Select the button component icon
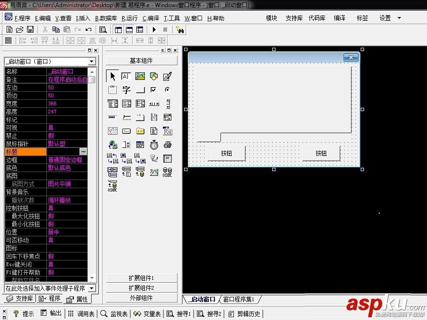This screenshot has width=427, height=320. coord(140,90)
